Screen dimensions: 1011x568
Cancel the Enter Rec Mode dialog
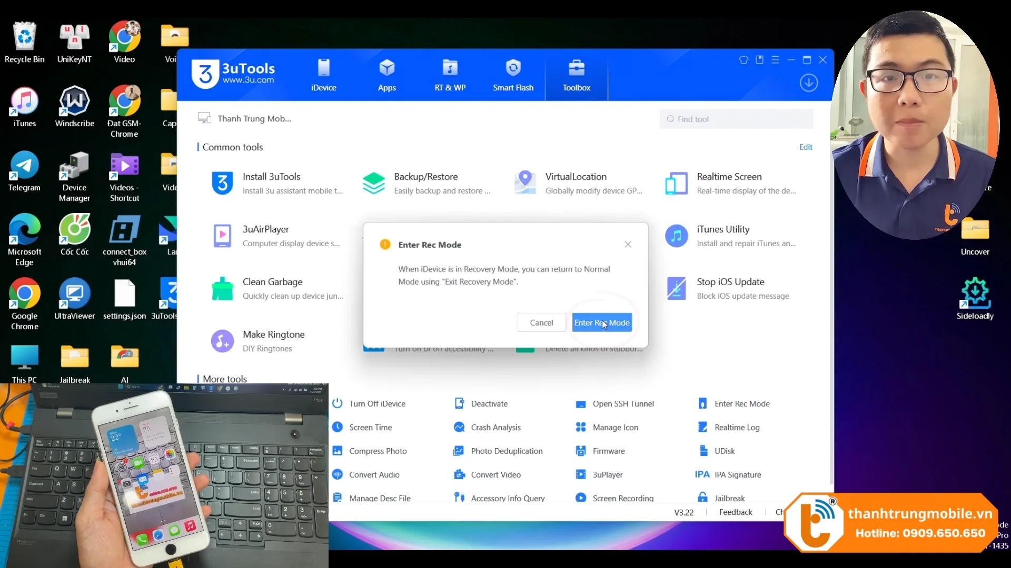[x=541, y=322]
